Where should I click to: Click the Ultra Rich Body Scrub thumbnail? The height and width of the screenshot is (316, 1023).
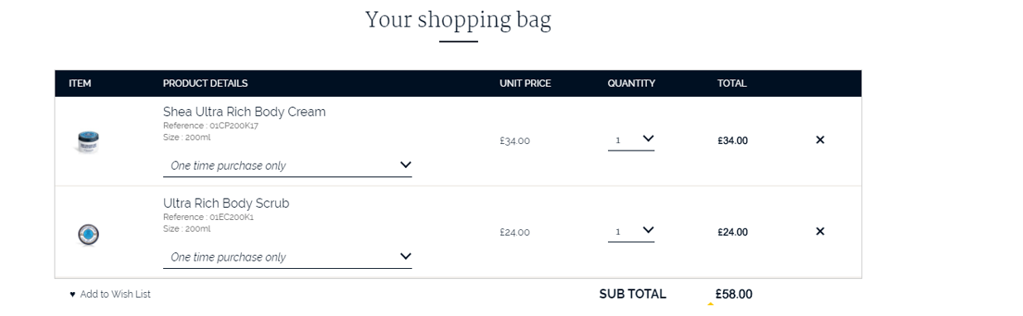pyautogui.click(x=88, y=235)
